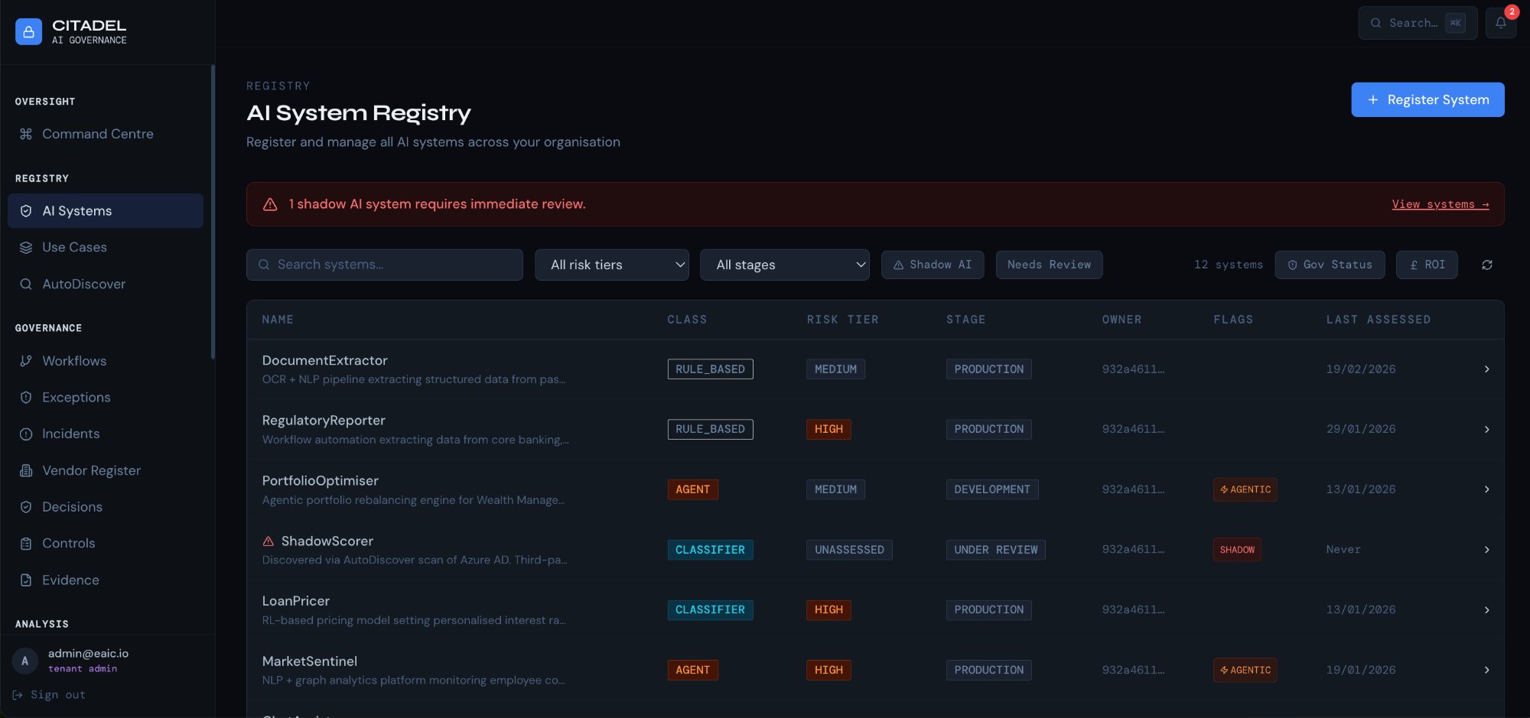
Task: Select AutoDiscover in the Registry section
Action: tap(83, 284)
